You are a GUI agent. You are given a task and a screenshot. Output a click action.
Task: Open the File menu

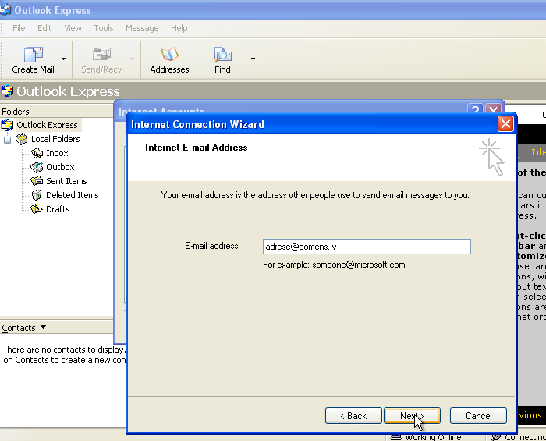19,28
